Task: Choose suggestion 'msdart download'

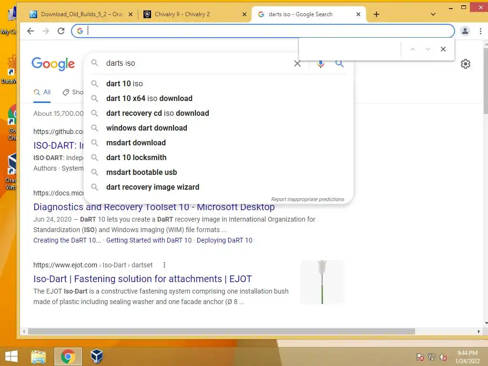Action: point(218,143)
